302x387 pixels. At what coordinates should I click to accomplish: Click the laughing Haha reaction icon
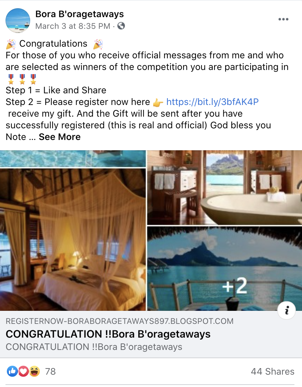tap(35, 371)
